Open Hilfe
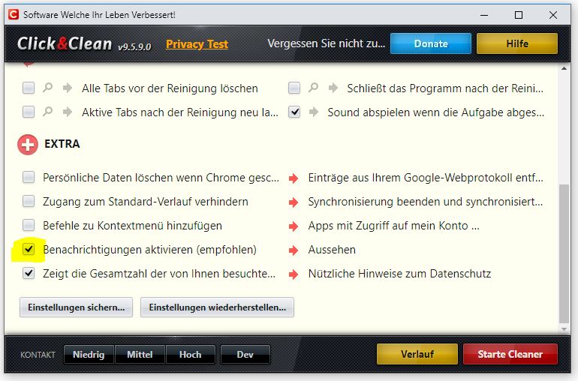Image resolution: width=578 pixels, height=381 pixels. coord(517,43)
